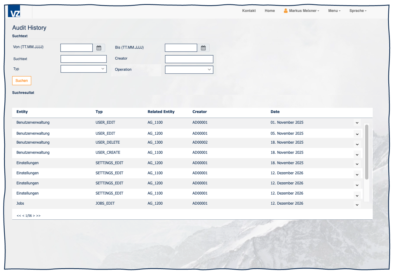Click the Von (TT.MM.JJJJ) date field
This screenshot has height=274, width=395.
tap(76, 48)
